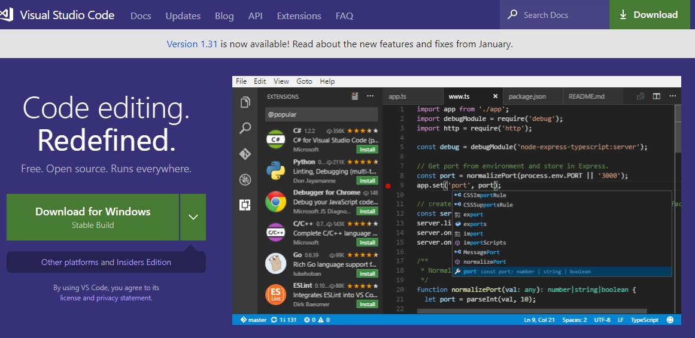Switch to the package.json tab
Image resolution: width=695 pixels, height=338 pixels.
tap(533, 96)
